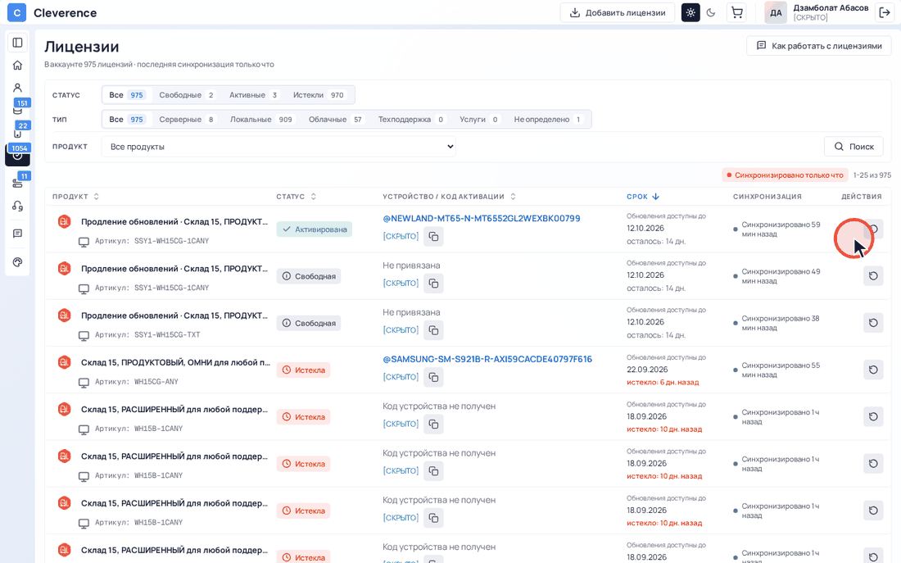Click the logout icon next to username
This screenshot has width=901, height=563.
[x=885, y=12]
